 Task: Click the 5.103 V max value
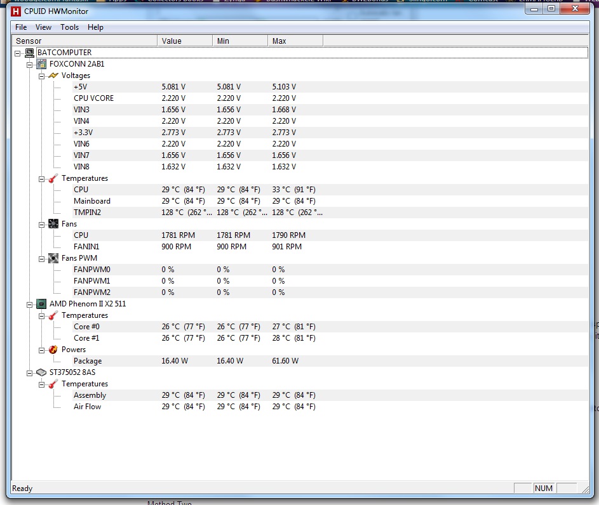[284, 87]
